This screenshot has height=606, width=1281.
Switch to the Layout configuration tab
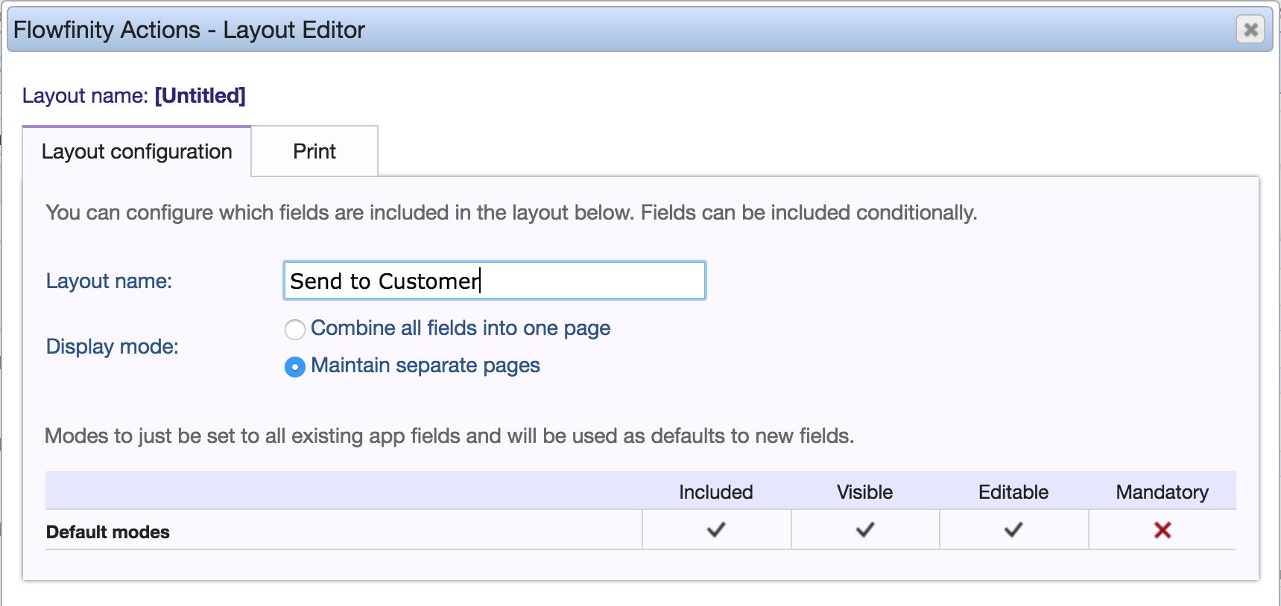tap(136, 152)
